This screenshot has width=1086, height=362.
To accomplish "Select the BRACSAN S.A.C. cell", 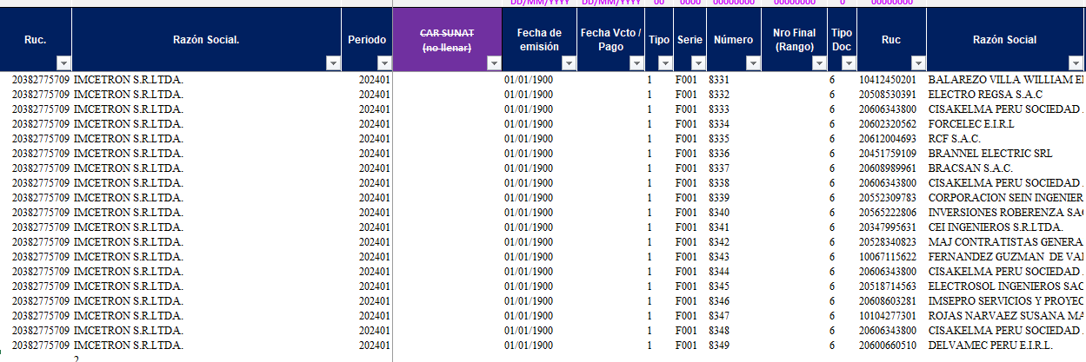I will [1006, 168].
